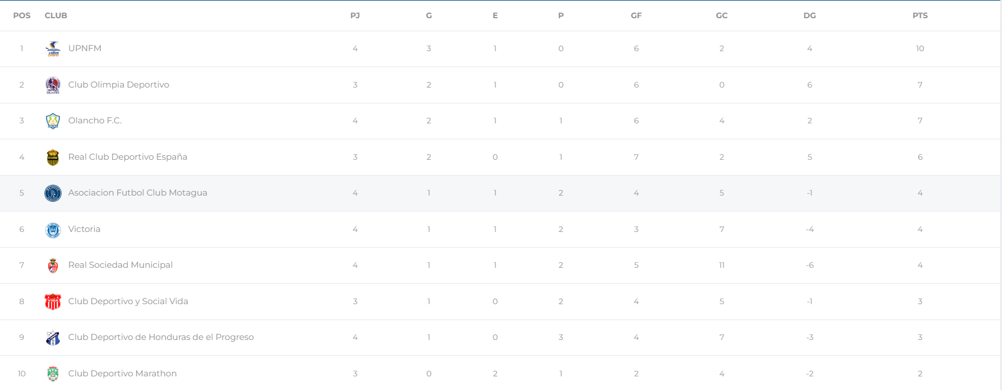Click the Victoria club logo
Screen dimensions: 1002x390
pyautogui.click(x=53, y=230)
